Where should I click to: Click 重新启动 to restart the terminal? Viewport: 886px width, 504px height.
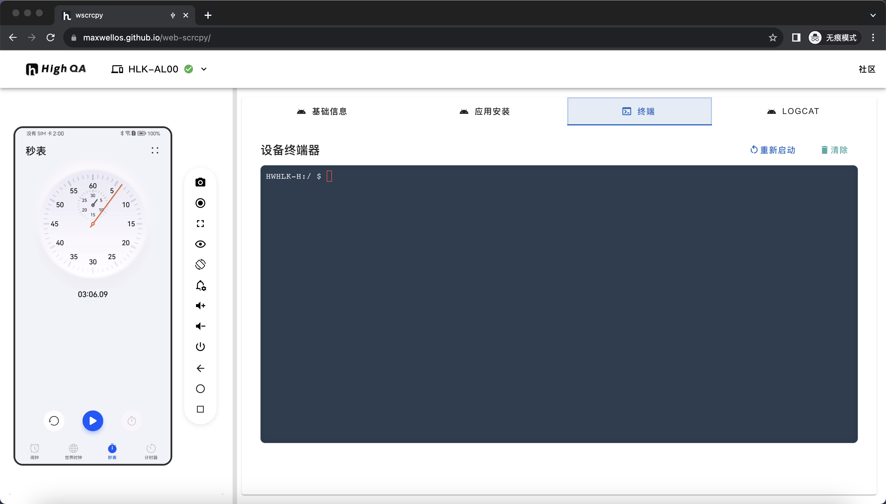(x=773, y=150)
